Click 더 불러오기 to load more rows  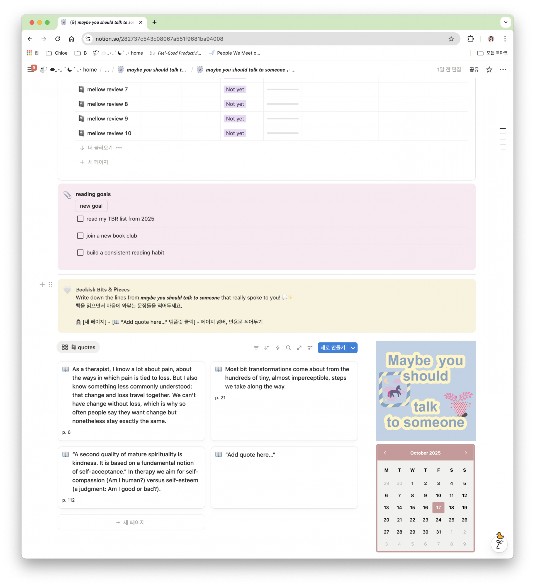[x=100, y=148]
